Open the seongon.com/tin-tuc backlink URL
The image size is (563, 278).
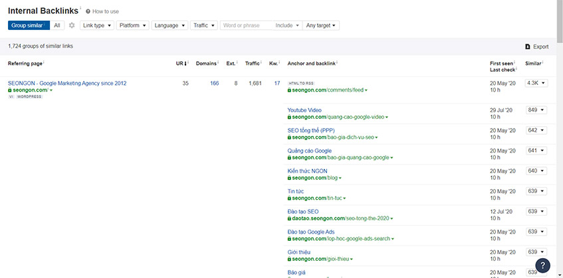(316, 198)
